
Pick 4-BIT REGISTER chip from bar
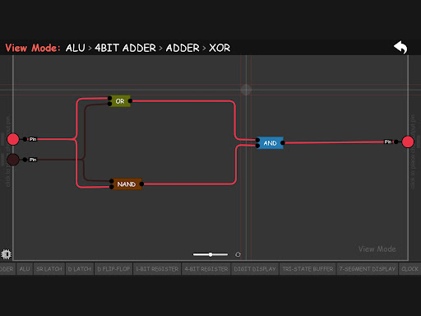[x=206, y=269]
